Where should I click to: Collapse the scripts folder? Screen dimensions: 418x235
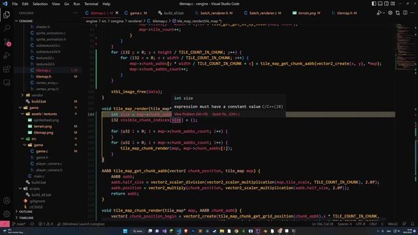pos(34,189)
